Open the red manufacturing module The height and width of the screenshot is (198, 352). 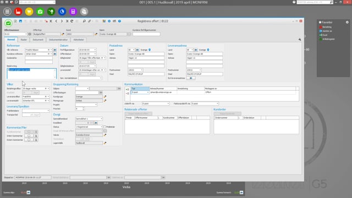coord(18,12)
